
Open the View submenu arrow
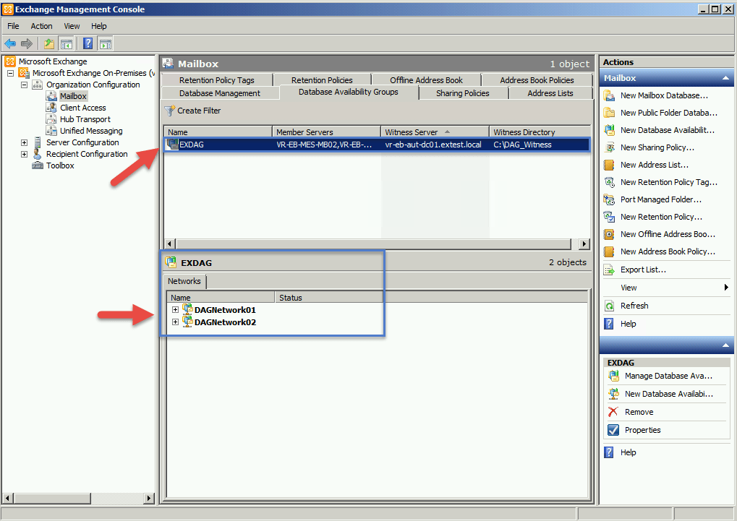tap(726, 288)
